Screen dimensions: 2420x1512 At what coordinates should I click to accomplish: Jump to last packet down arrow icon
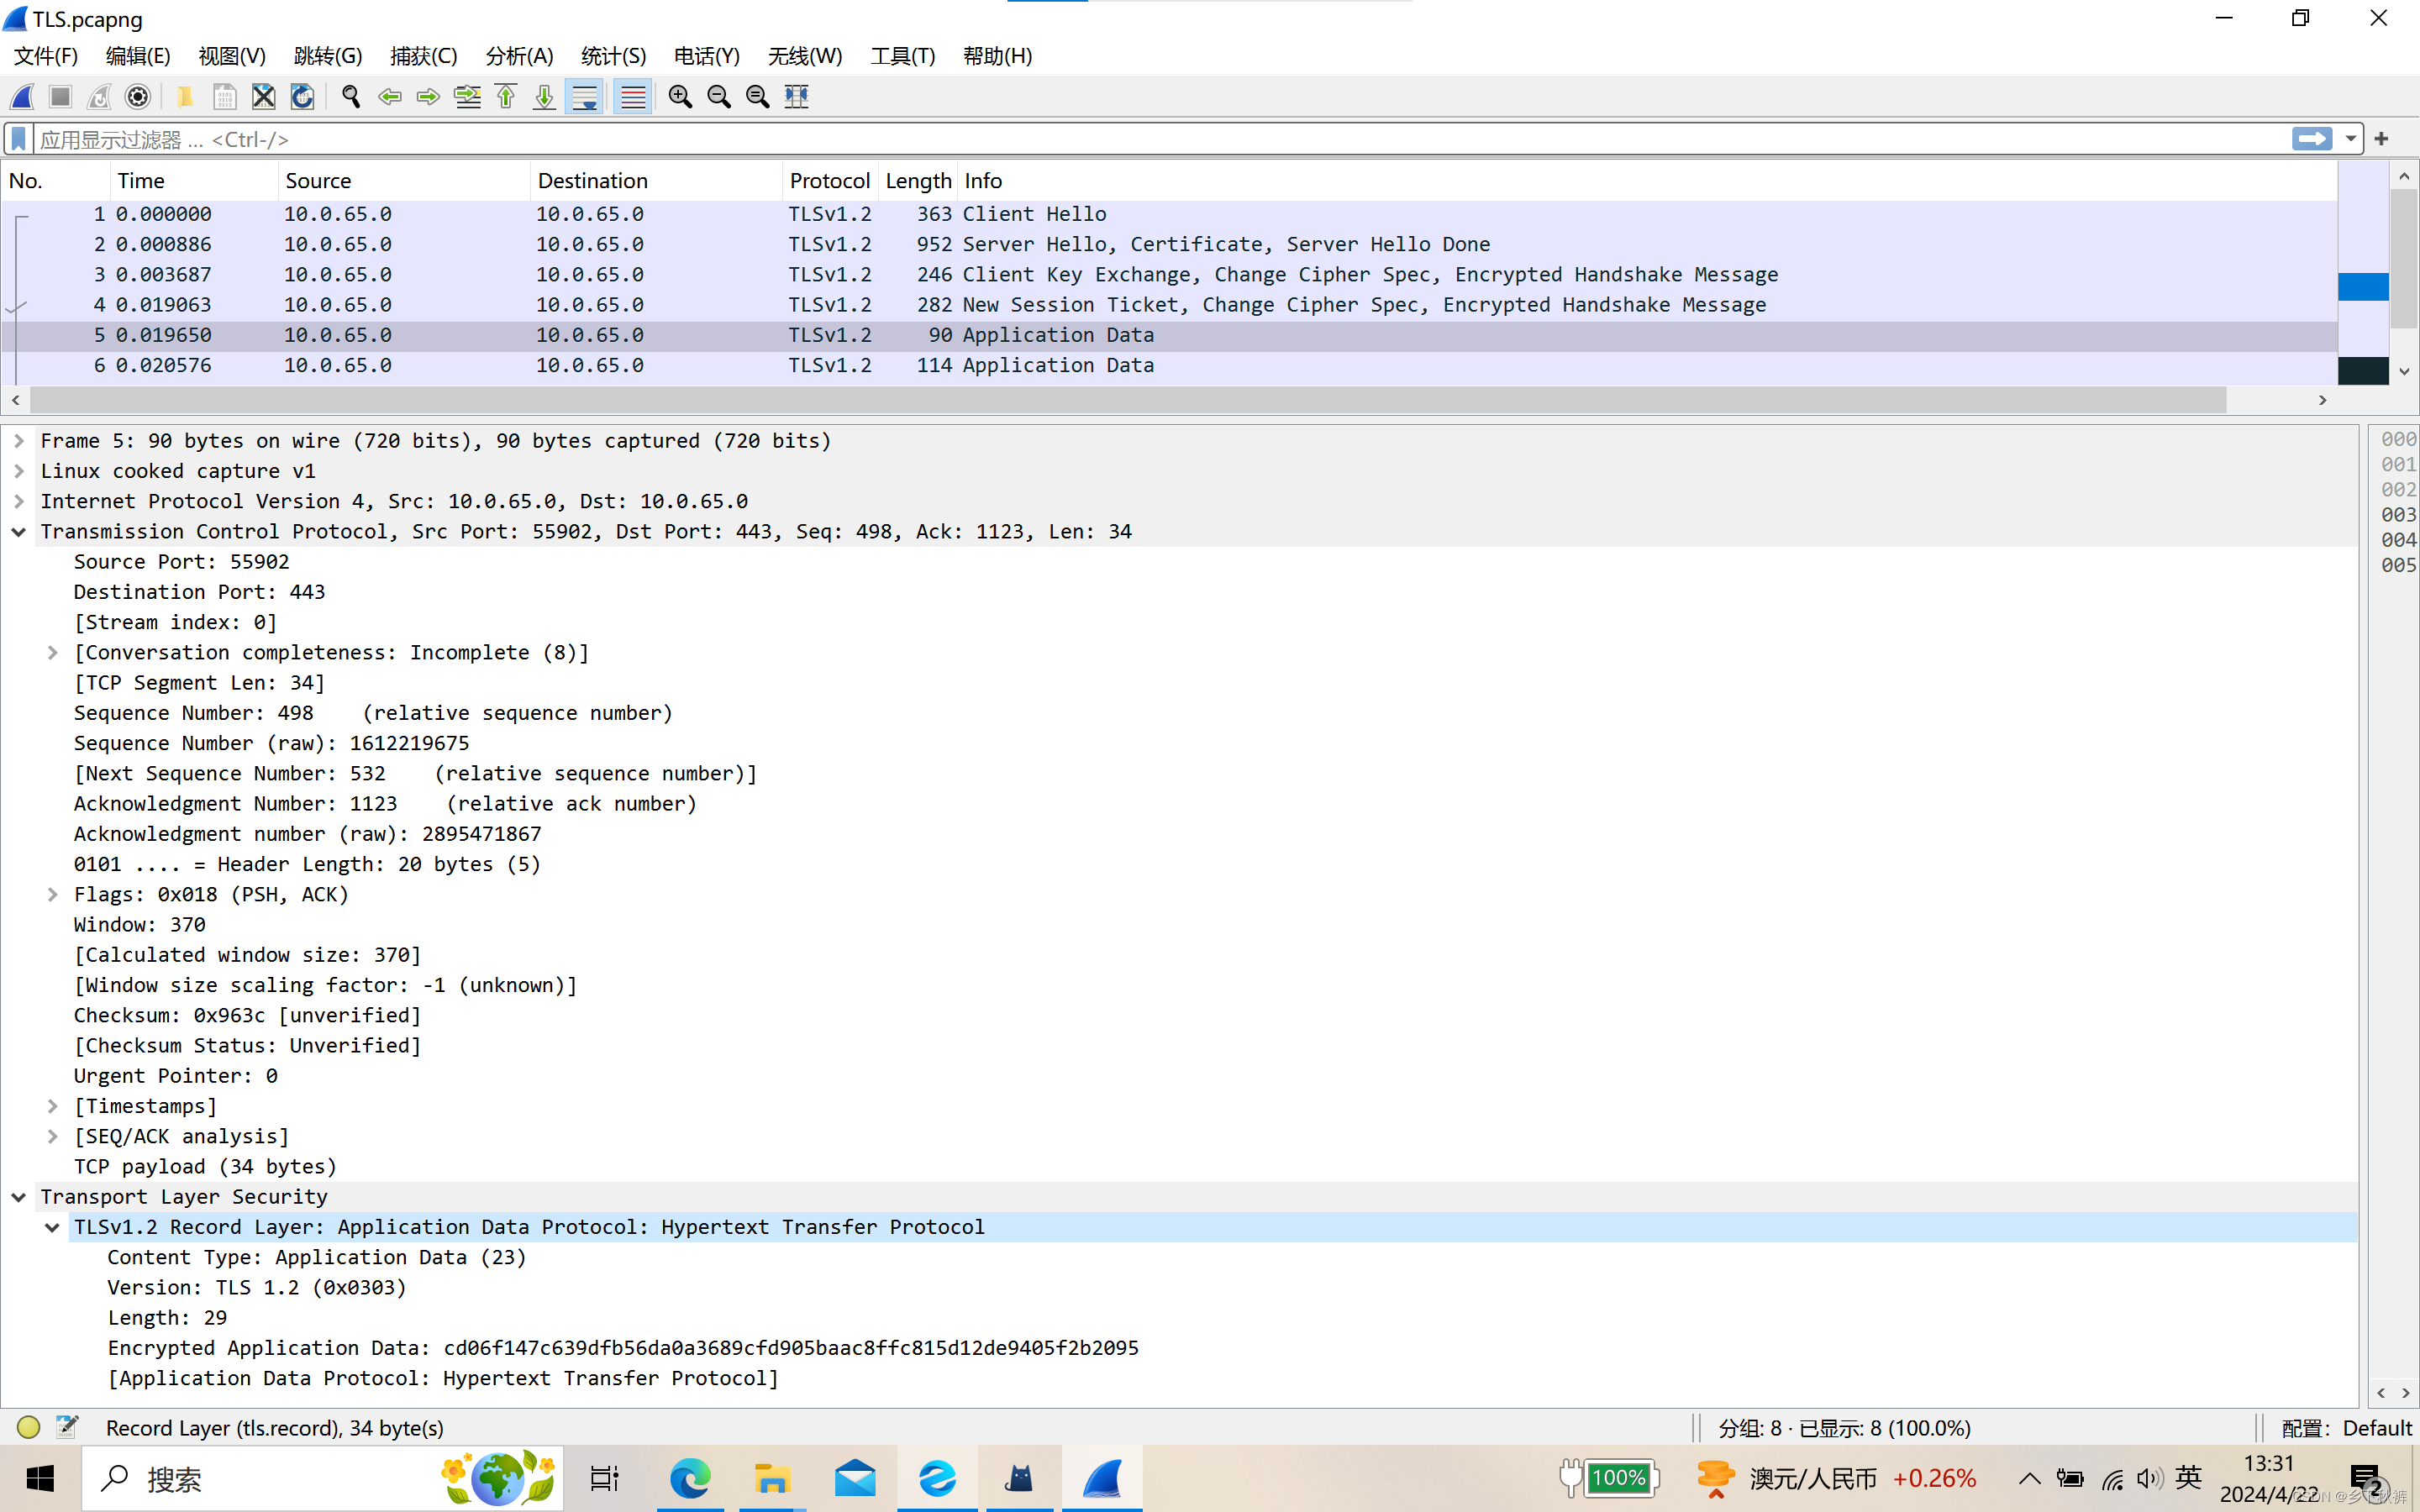545,97
